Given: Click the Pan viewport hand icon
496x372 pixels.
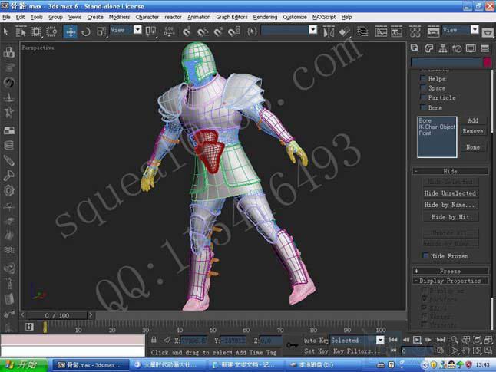Looking at the screenshot, I should 465,351.
